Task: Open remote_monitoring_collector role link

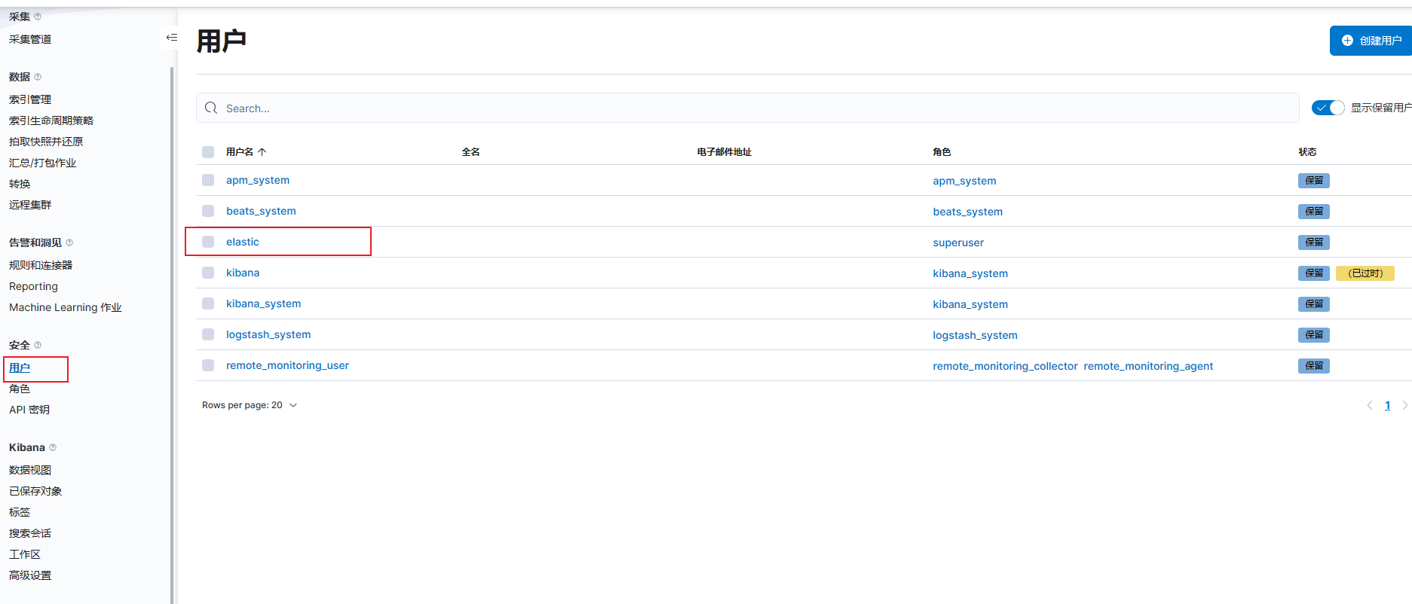Action: point(1005,366)
